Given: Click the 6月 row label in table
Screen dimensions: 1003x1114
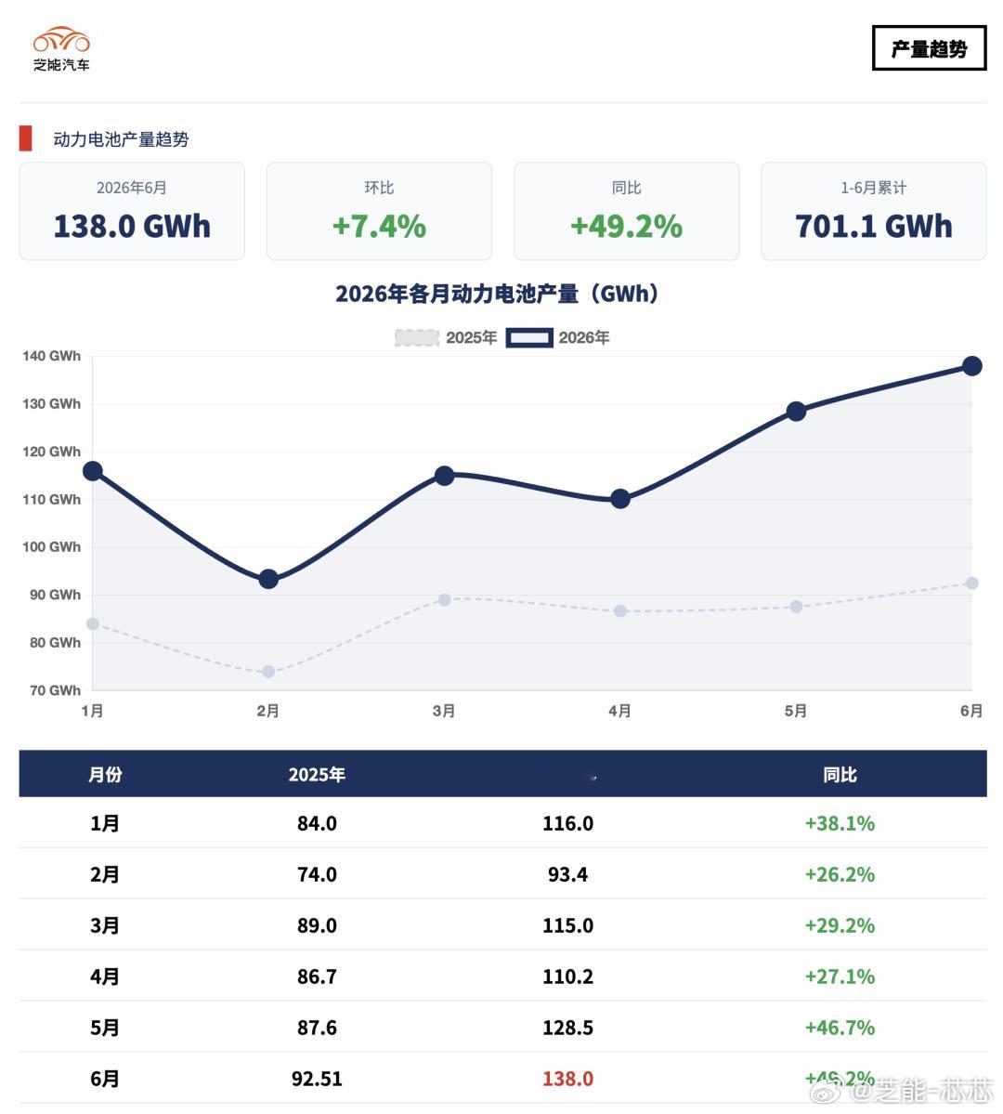Looking at the screenshot, I should 104,1080.
